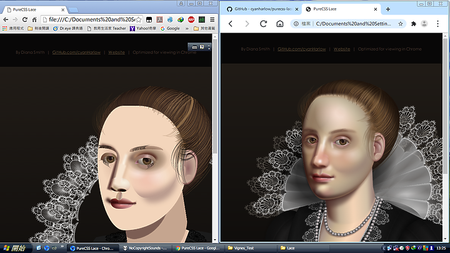Click forward arrow in left Chrome window
Screen dimensions: 450x253
pos(15,19)
